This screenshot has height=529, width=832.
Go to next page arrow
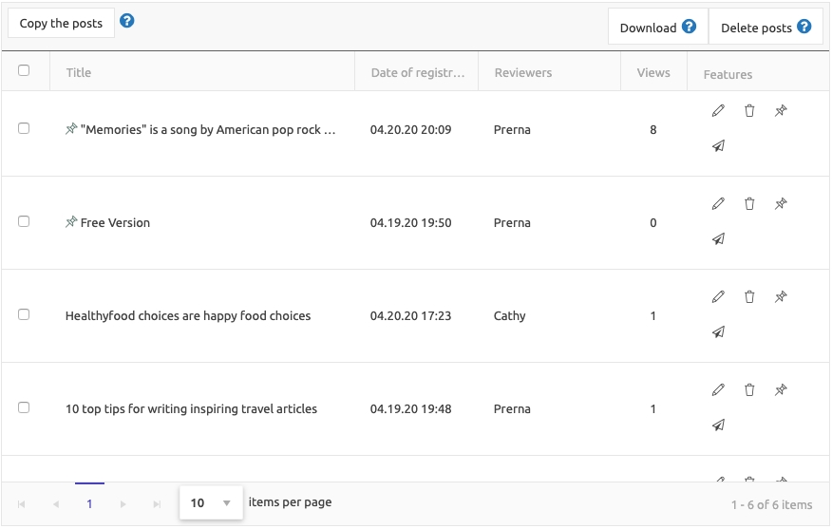pos(123,504)
